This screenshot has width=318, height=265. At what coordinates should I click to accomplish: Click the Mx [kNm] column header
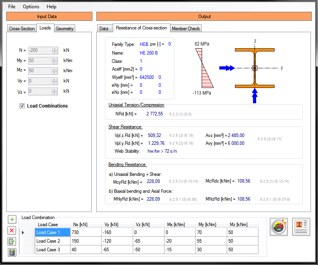[x=180, y=225]
